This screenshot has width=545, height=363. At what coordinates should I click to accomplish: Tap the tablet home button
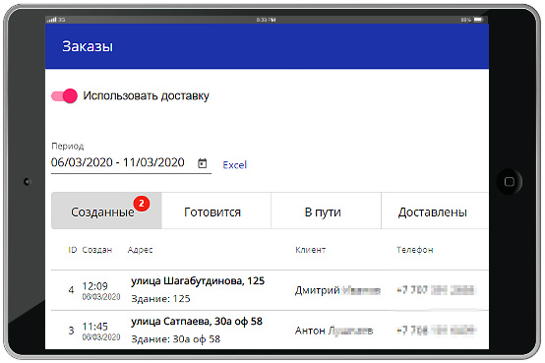pyautogui.click(x=510, y=181)
